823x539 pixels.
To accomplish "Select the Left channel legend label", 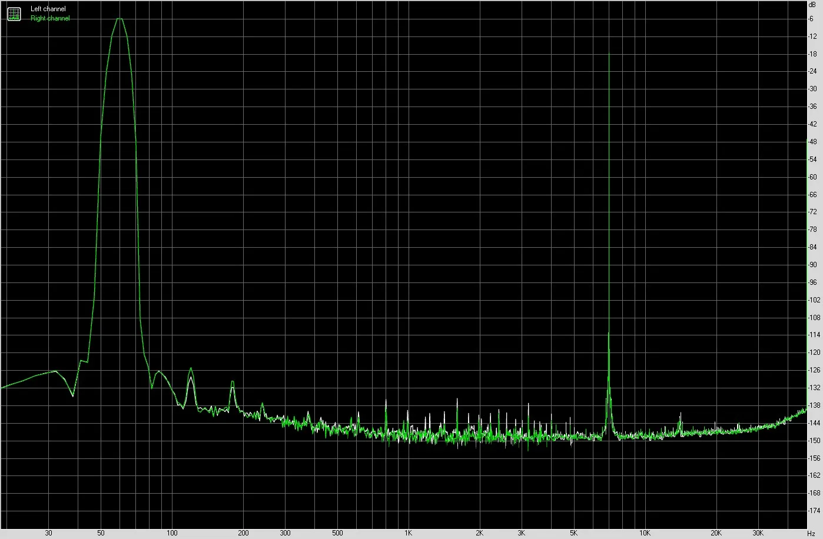I will (48, 9).
